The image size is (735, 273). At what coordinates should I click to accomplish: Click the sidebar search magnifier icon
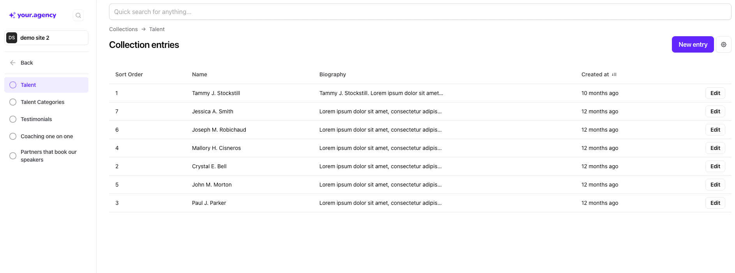[78, 16]
